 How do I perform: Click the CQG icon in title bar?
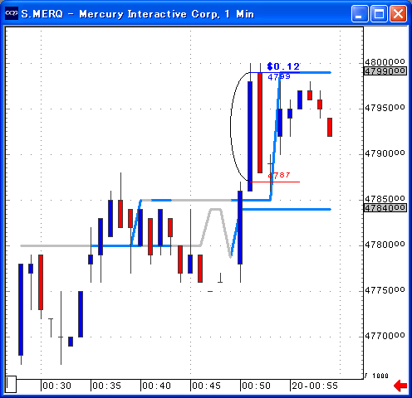pyautogui.click(x=12, y=13)
